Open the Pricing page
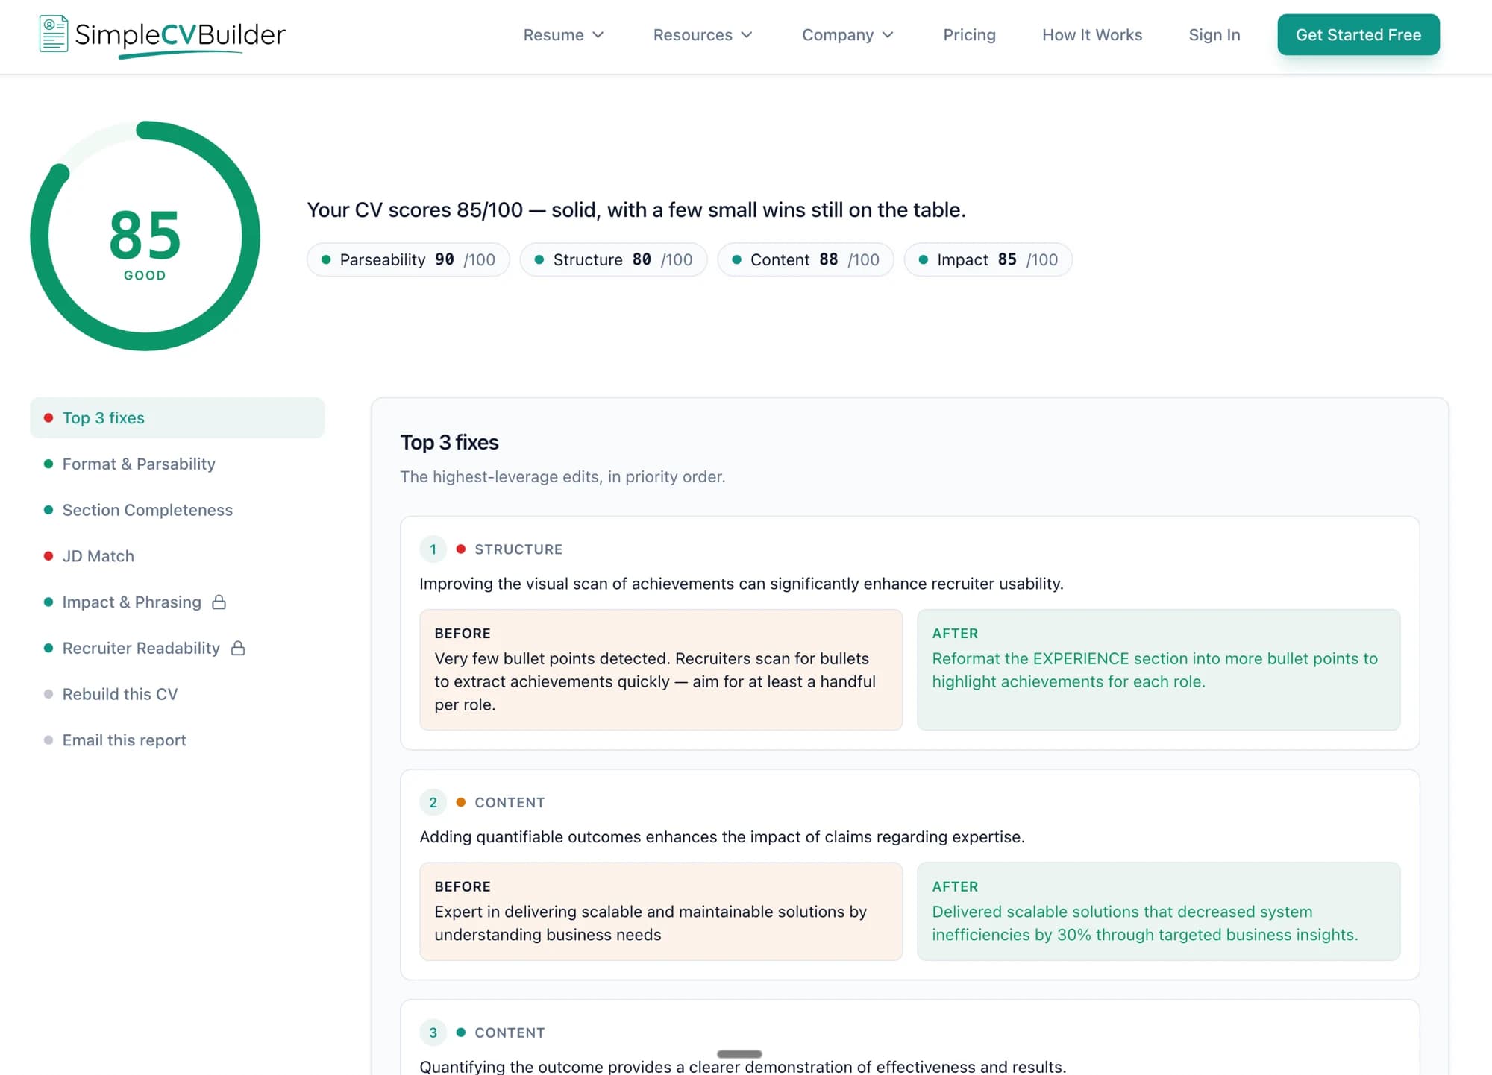This screenshot has height=1075, width=1492. pyautogui.click(x=969, y=35)
